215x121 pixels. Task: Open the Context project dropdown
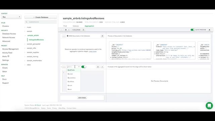coord(11,17)
